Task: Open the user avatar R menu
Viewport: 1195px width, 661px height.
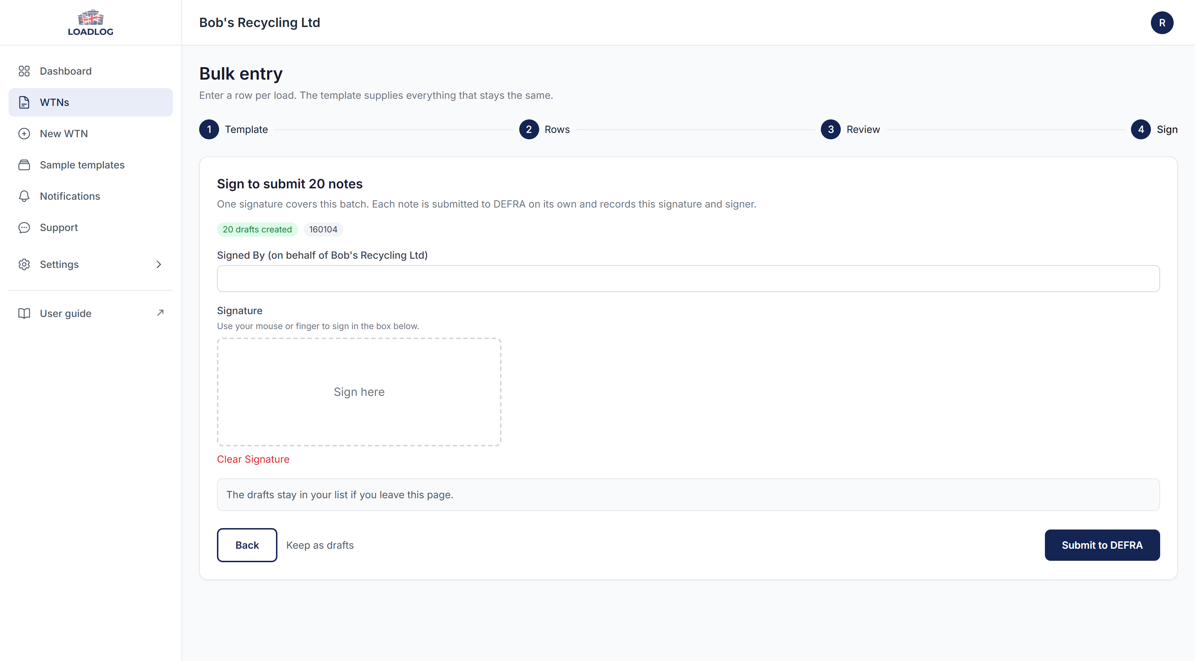Action: coord(1162,23)
